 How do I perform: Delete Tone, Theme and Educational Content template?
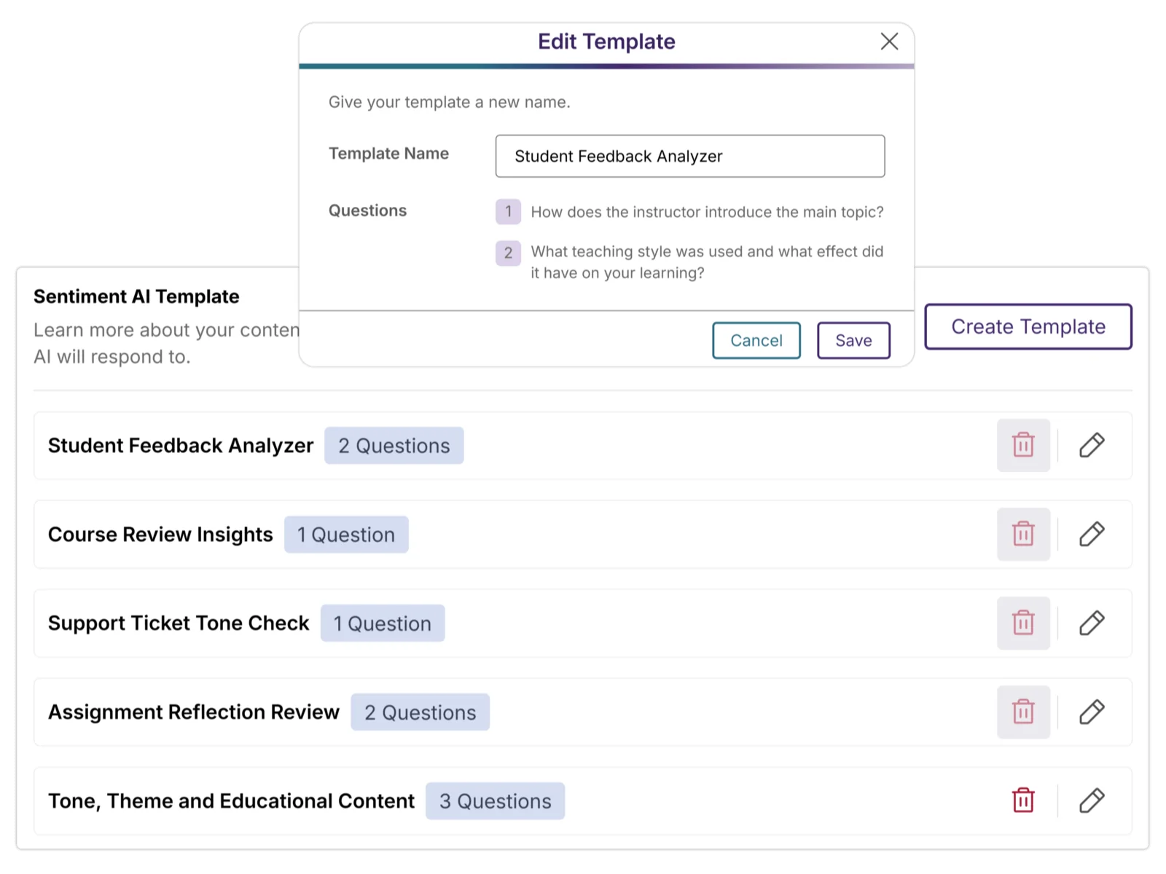pyautogui.click(x=1023, y=800)
